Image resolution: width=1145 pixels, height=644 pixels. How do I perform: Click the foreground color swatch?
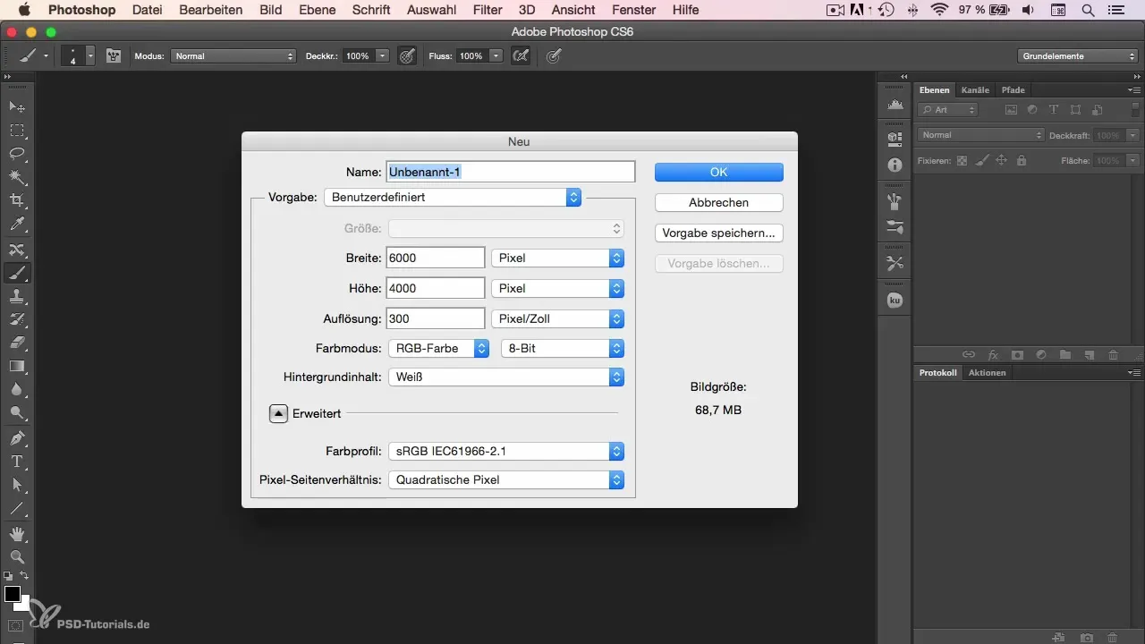pos(12,594)
